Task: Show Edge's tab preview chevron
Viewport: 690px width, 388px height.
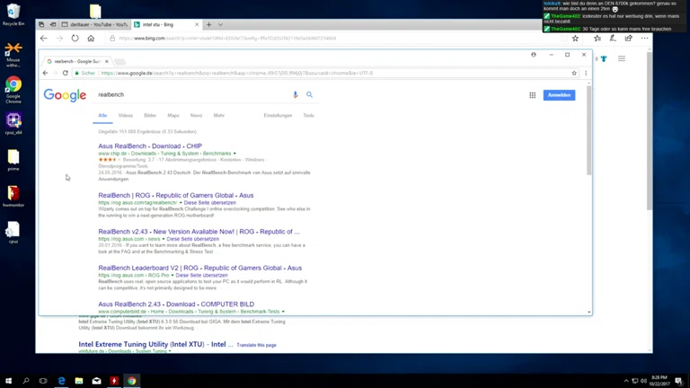Action: pyautogui.click(x=220, y=24)
